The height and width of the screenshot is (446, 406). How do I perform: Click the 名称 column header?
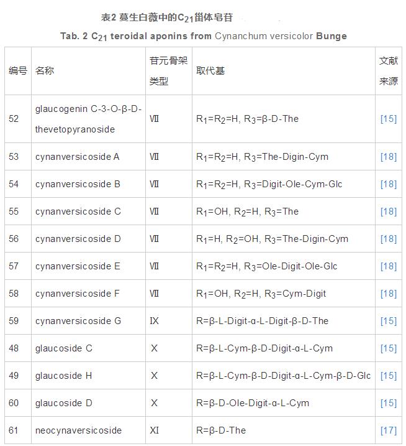pyautogui.click(x=45, y=71)
